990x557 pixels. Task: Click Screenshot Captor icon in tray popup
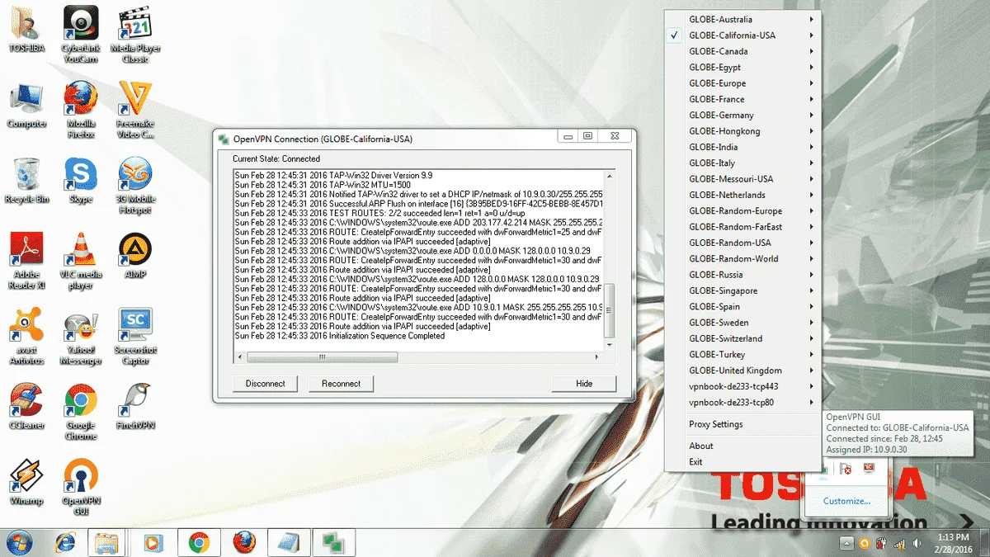(869, 469)
